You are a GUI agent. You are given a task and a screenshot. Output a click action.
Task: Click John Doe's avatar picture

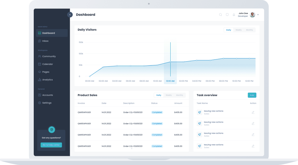252,14
